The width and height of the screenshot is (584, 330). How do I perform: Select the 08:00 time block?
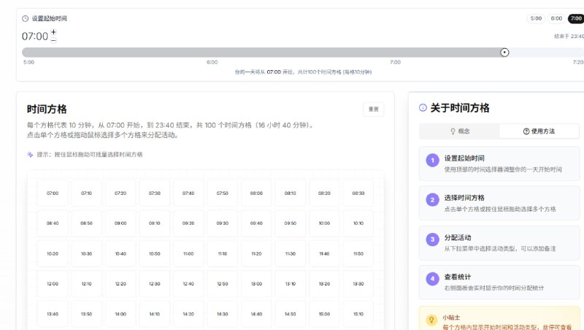click(x=256, y=193)
